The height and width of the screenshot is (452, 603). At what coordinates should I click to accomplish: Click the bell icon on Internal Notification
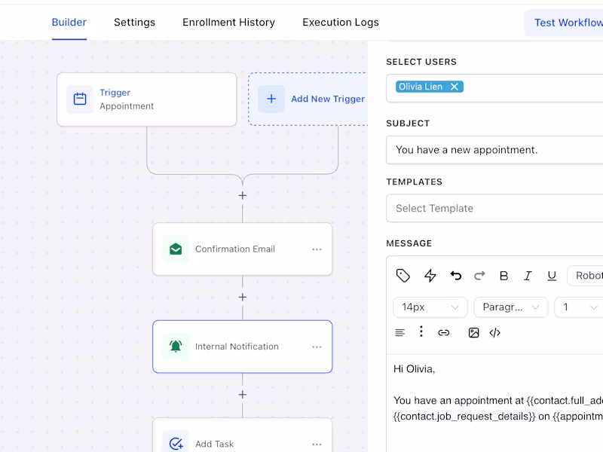click(176, 347)
